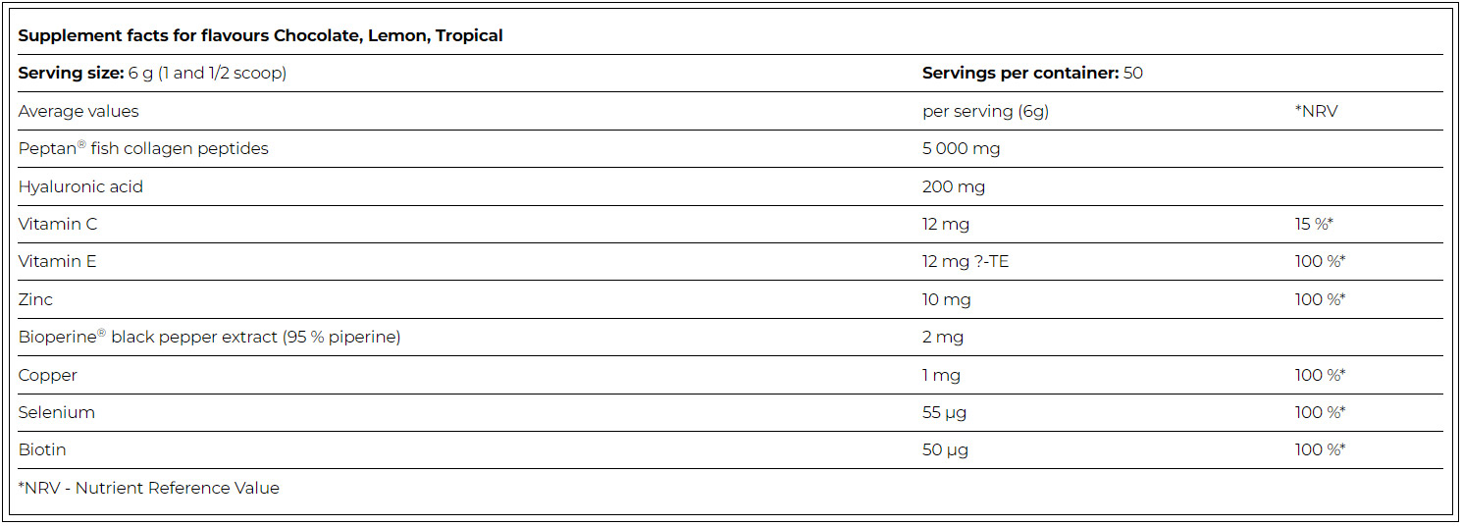Screen dimensions: 1462x526
Task: Click the Bioperine black pepper extract label
Action: 209,337
